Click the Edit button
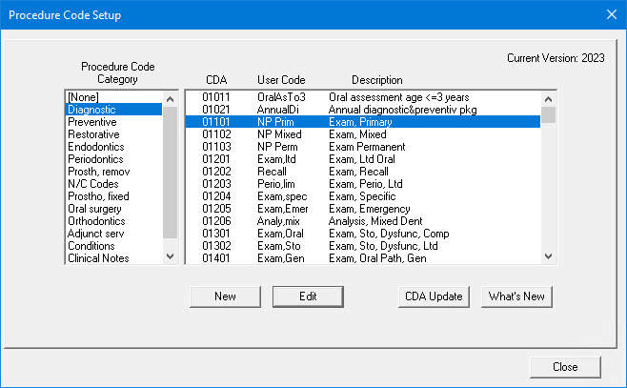Screen dimensions: 627x388 (308, 296)
